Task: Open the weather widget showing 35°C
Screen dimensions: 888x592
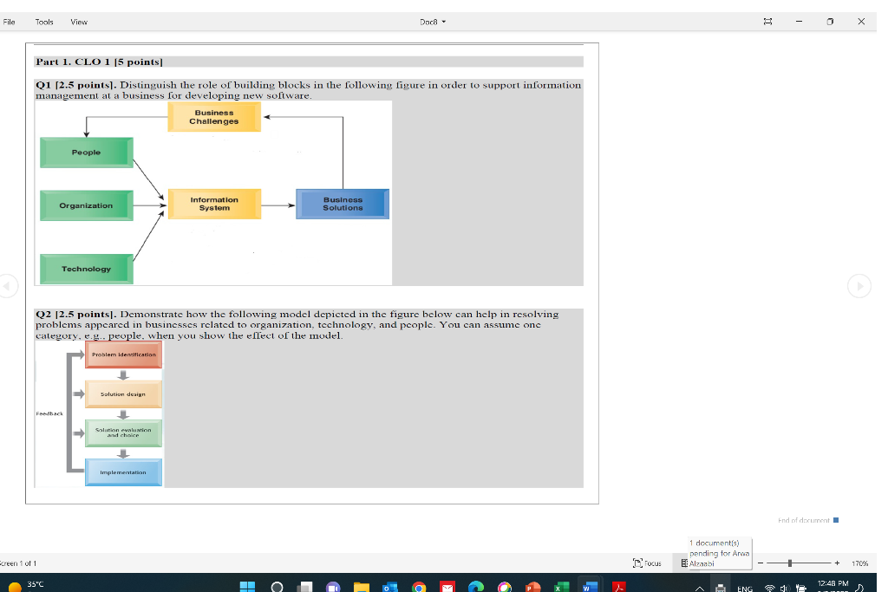Action: coord(25,586)
